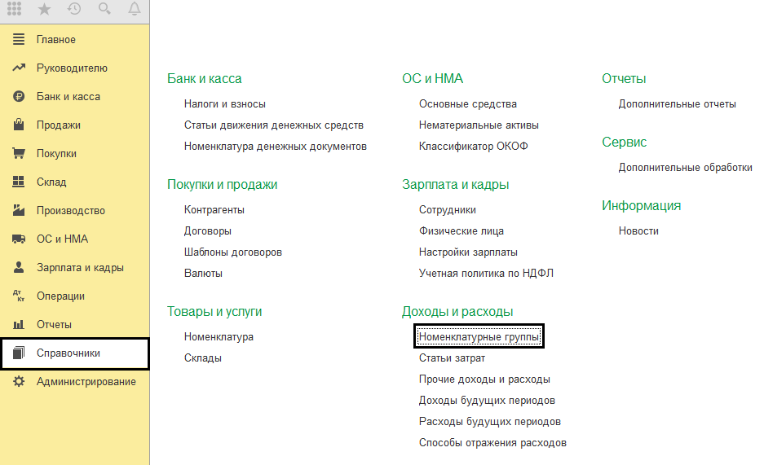Click the Банк и касса ruble icon
This screenshot has height=465, width=764.
19,97
